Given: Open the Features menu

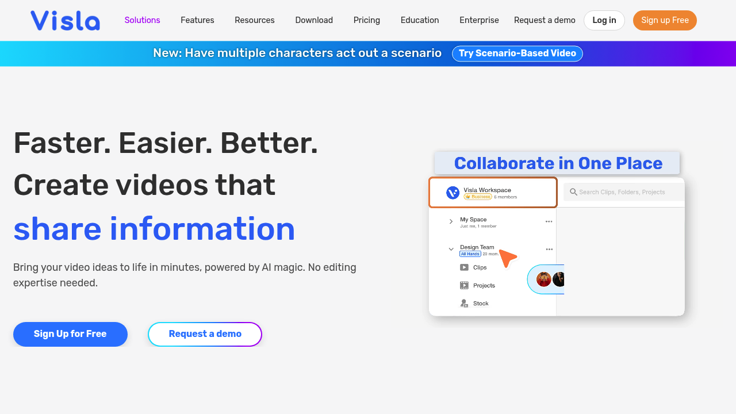Looking at the screenshot, I should (197, 20).
